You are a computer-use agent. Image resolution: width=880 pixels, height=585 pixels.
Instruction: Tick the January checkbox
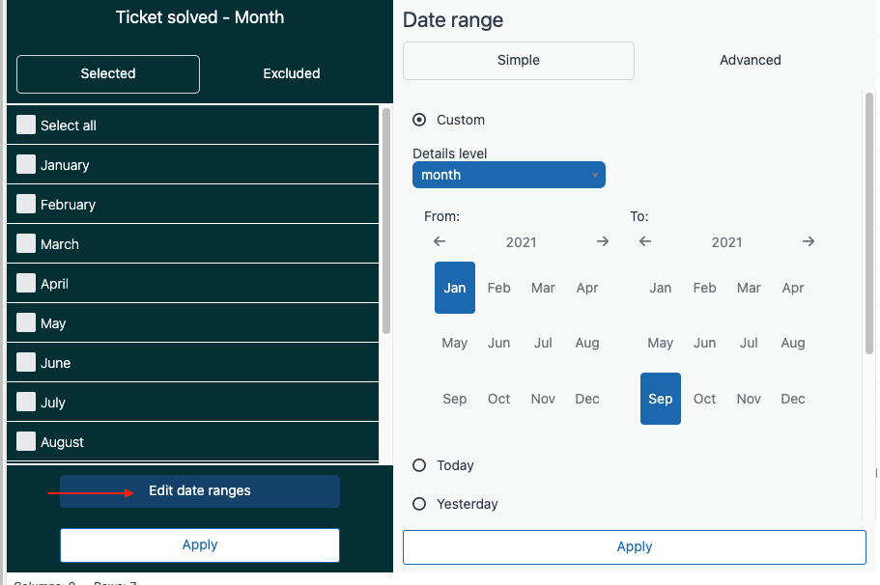click(26, 165)
